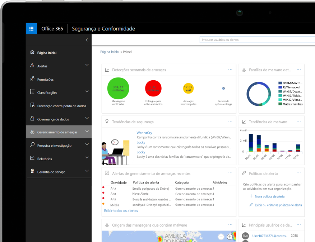Click chart icon beside Principais usuários

[244, 225]
